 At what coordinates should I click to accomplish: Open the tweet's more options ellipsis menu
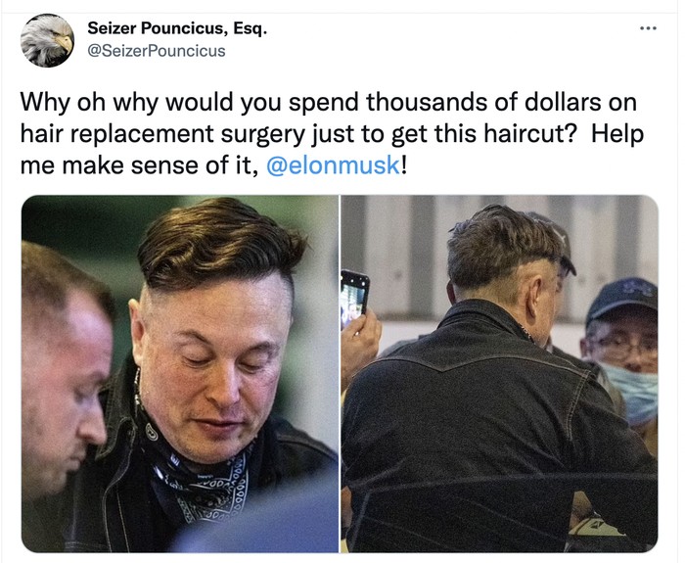(648, 28)
